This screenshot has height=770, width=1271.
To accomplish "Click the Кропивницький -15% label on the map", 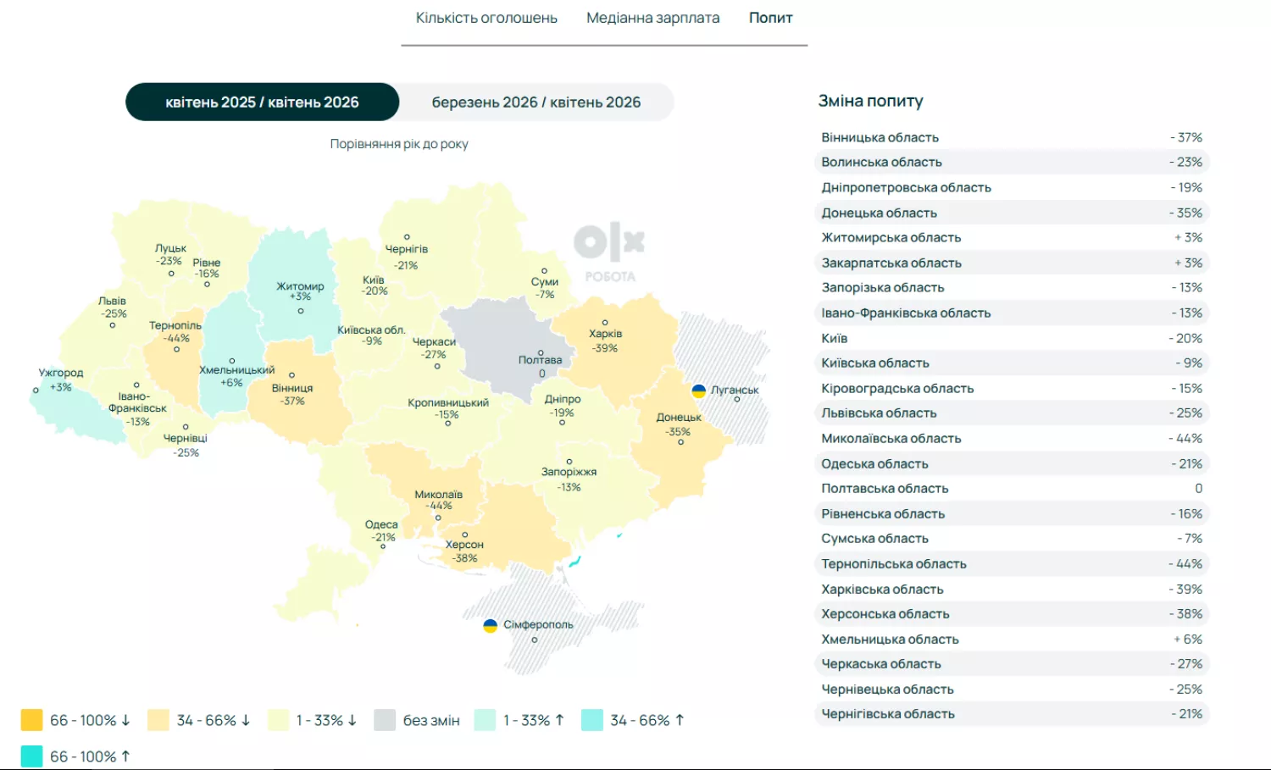I will (x=448, y=408).
